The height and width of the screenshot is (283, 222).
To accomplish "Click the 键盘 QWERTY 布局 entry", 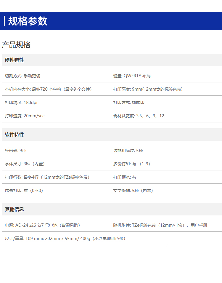I will click(132, 76).
